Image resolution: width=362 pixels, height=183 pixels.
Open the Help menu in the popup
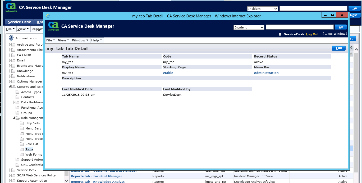(97, 40)
